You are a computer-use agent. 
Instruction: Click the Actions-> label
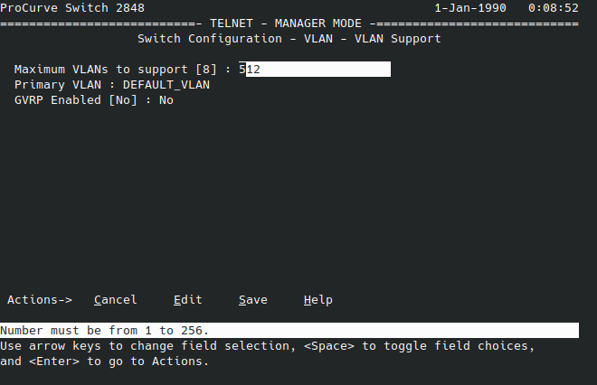[40, 300]
